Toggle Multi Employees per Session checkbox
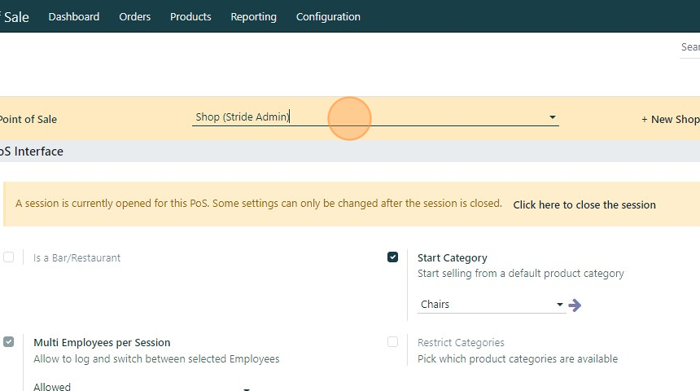This screenshot has height=391, width=700. 9,342
